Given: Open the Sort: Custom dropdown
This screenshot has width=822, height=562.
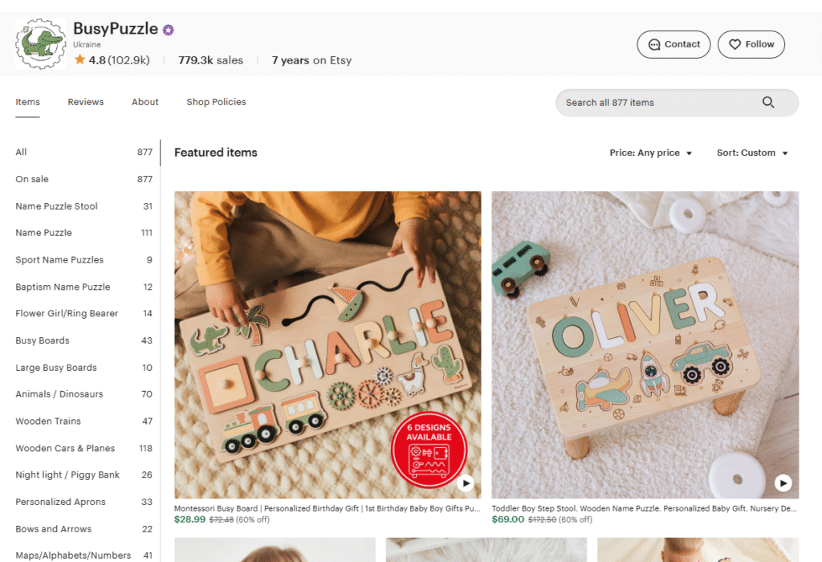Looking at the screenshot, I should pos(752,153).
